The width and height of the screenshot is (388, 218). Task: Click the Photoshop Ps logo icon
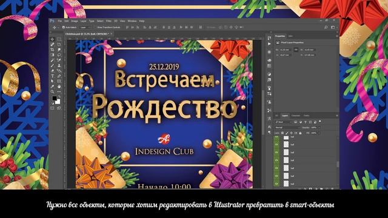coord(52,21)
